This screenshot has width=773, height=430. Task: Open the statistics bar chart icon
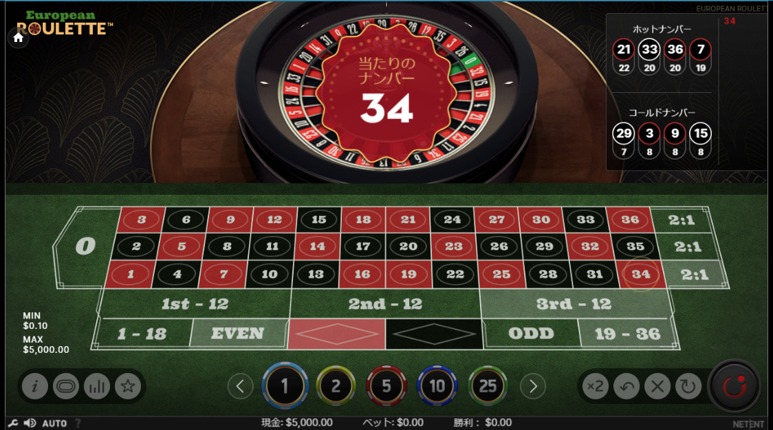click(96, 386)
